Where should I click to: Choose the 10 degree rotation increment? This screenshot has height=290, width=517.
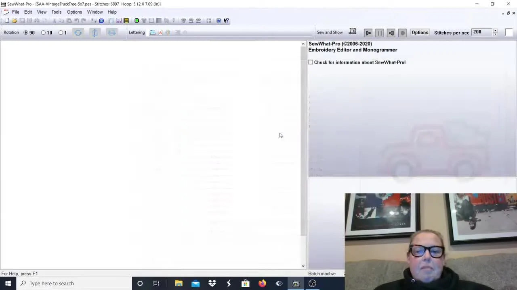pos(43,33)
